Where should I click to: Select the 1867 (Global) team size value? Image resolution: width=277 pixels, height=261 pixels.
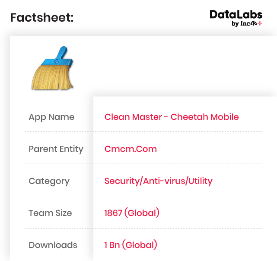(x=132, y=213)
